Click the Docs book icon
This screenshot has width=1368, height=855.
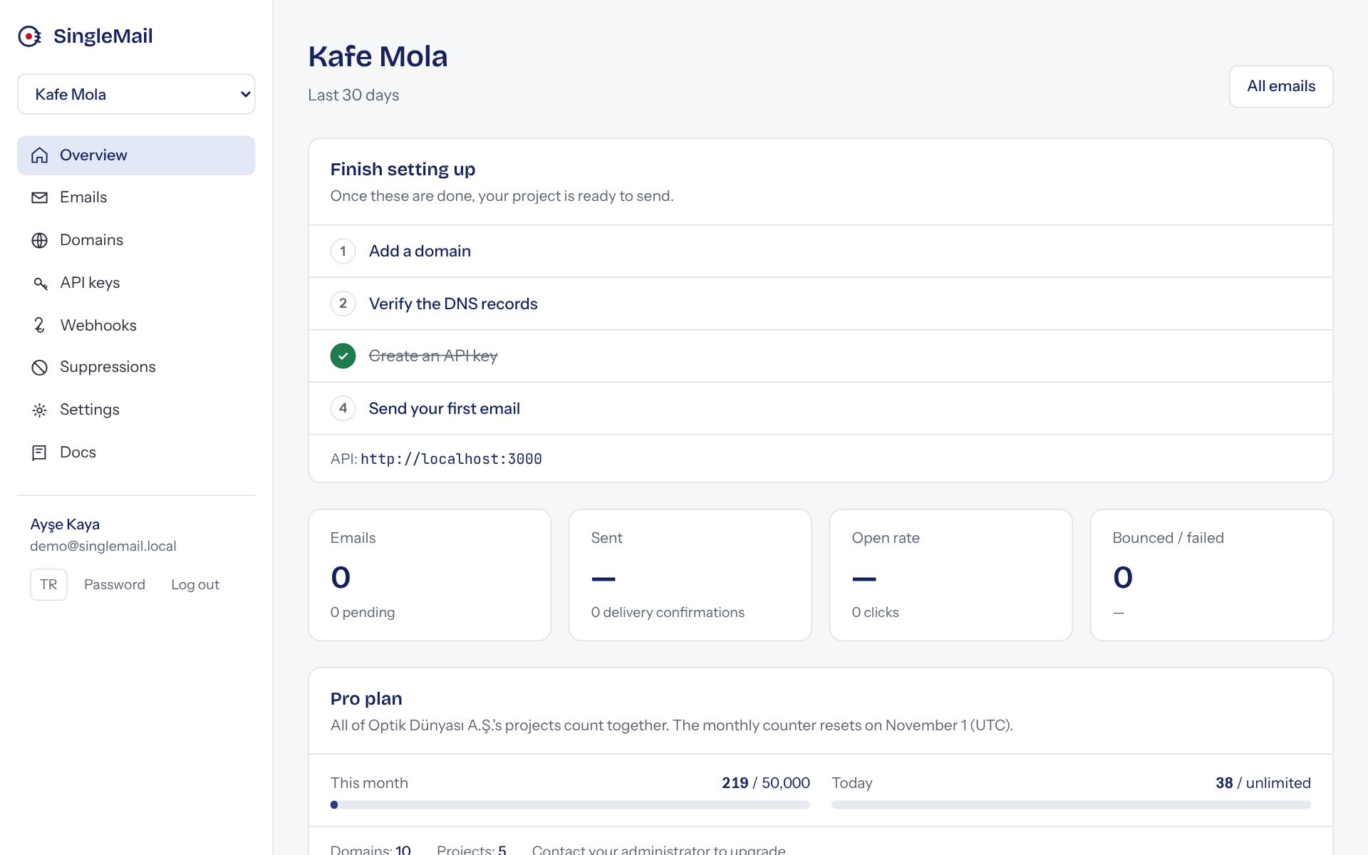pos(40,452)
